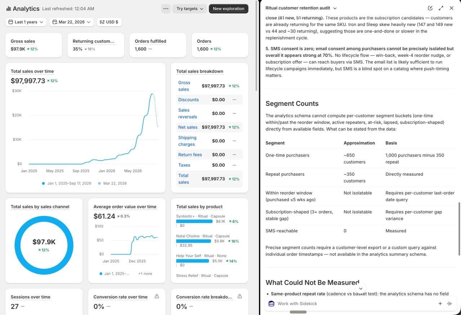Click the plus icon in Sidekick input
461x315 pixels.
click(x=440, y=303)
